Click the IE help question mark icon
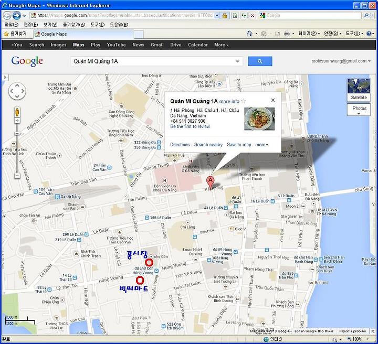This screenshot has height=344, width=378. pos(369,34)
